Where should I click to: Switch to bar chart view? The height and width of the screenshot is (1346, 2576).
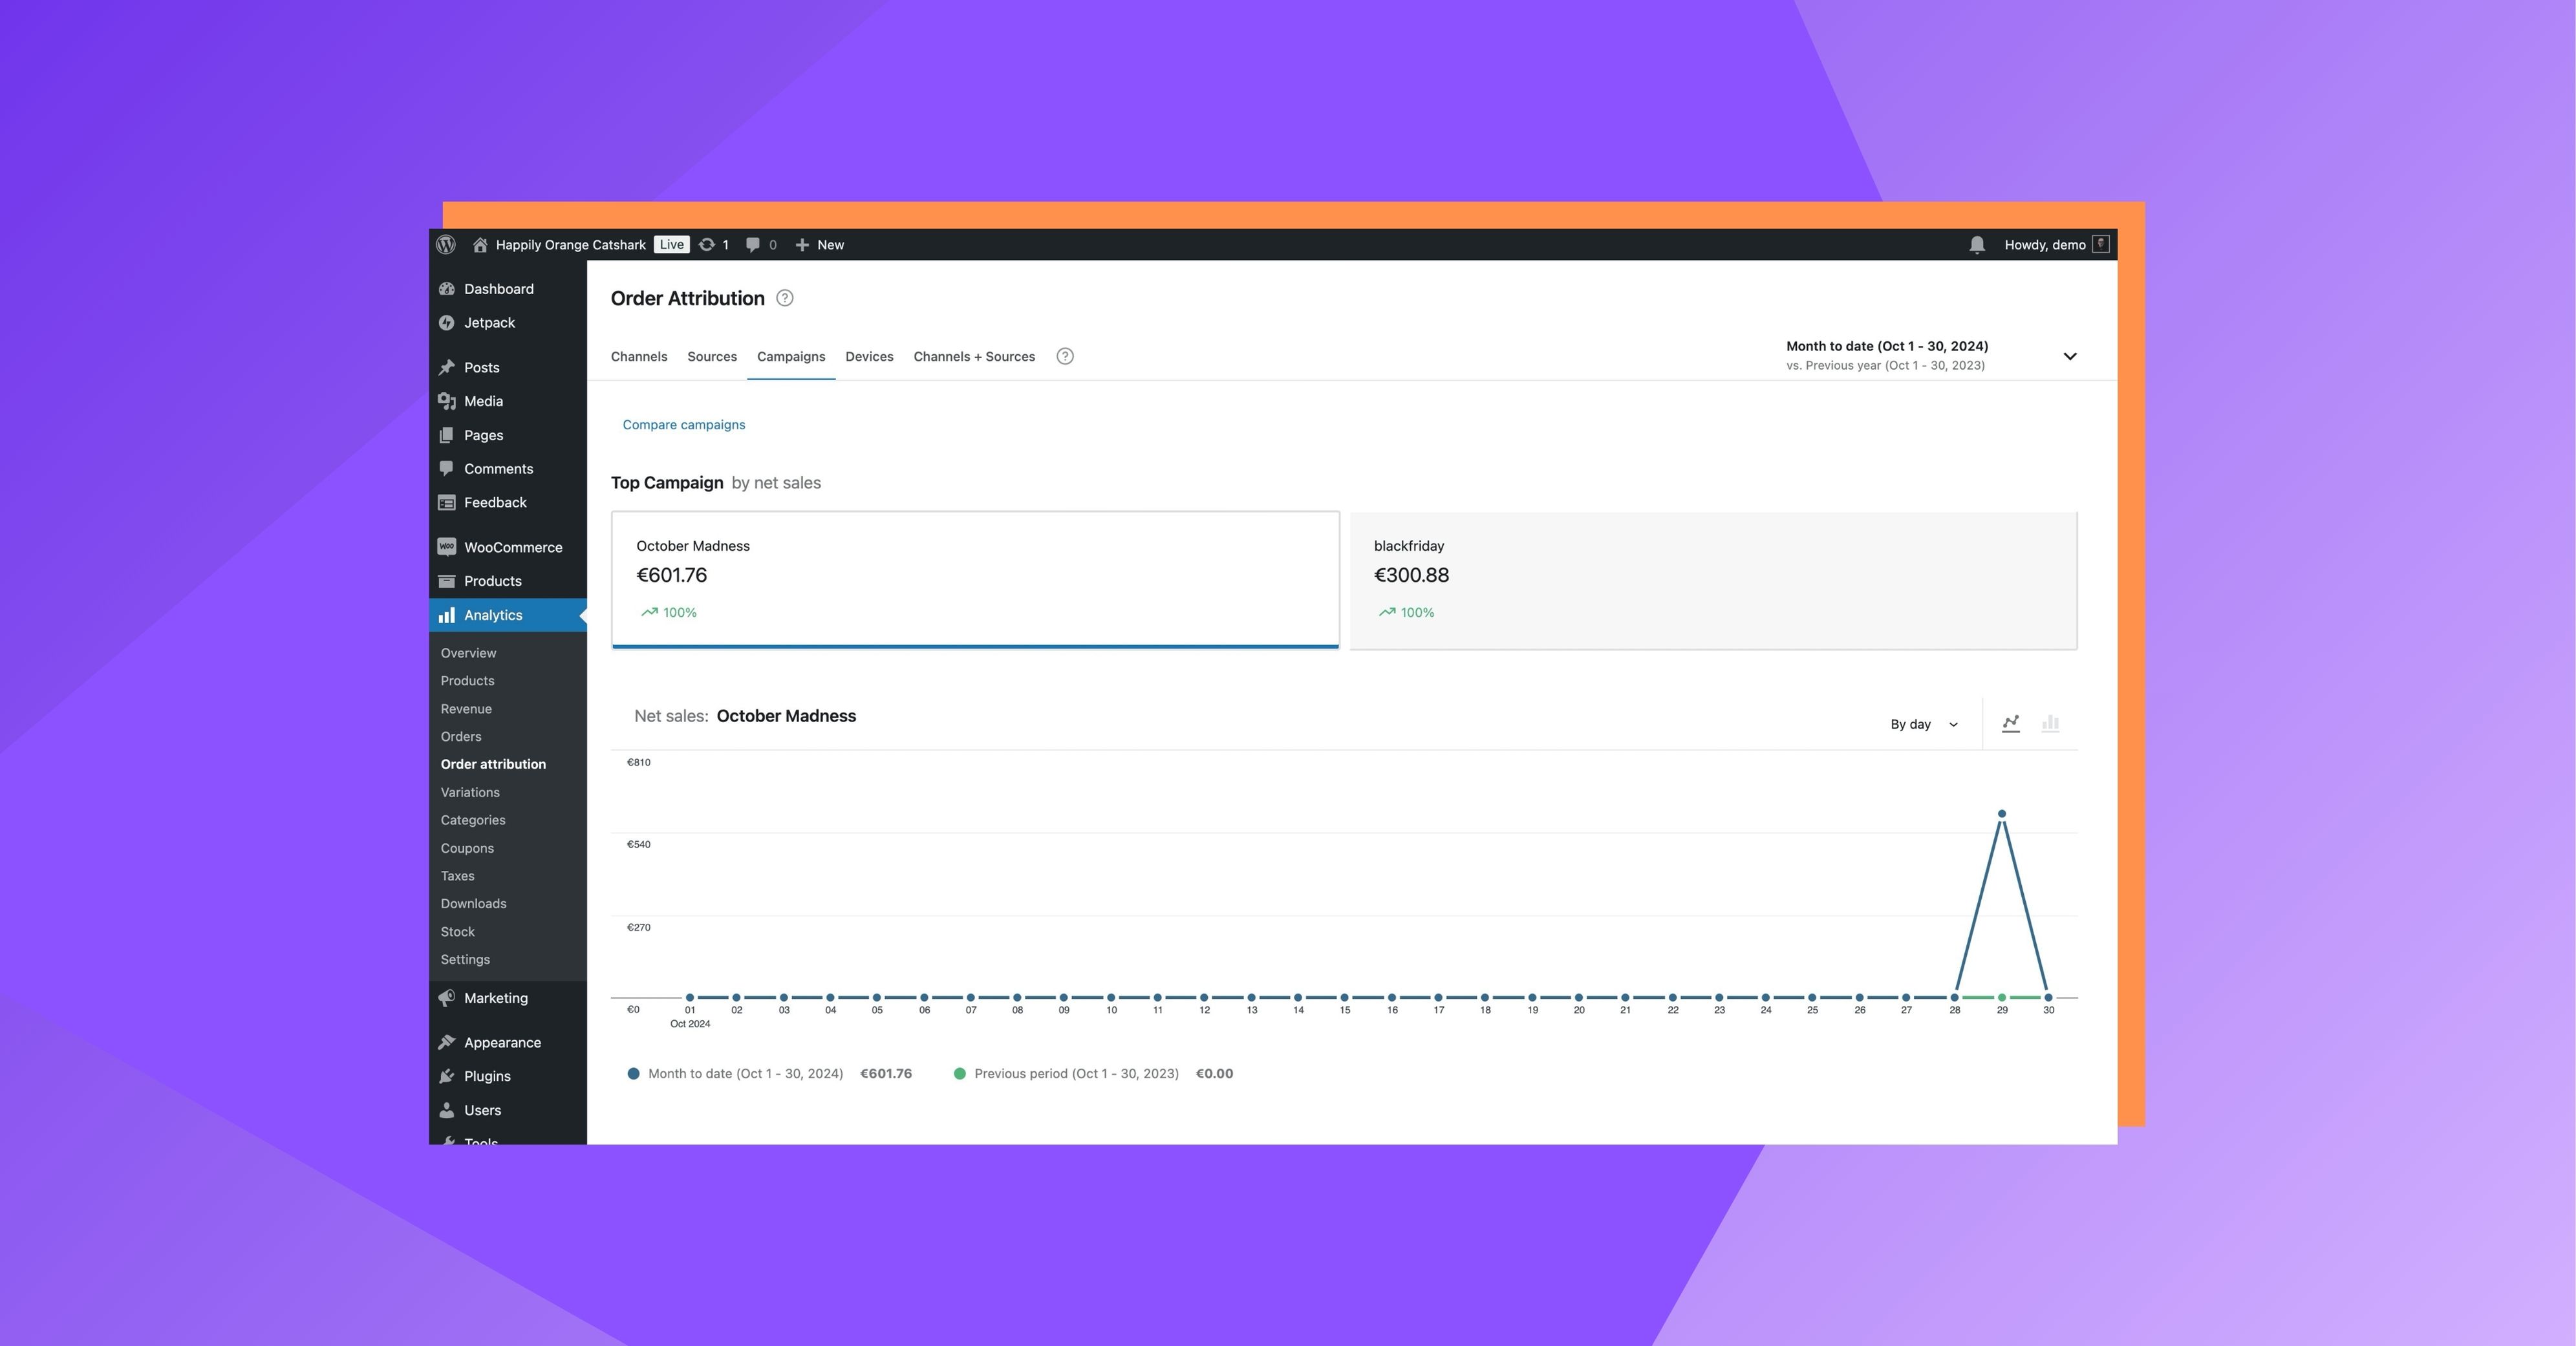click(2050, 723)
